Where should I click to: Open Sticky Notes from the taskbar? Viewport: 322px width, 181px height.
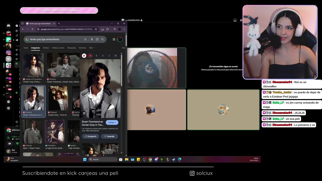[x=138, y=159]
